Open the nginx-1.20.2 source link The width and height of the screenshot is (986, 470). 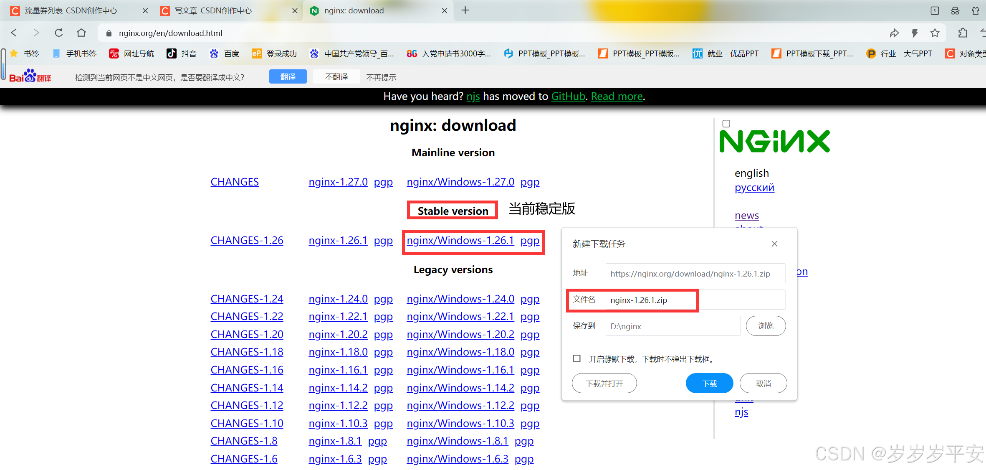point(338,335)
